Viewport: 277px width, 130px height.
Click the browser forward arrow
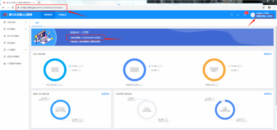(x=8, y=8)
